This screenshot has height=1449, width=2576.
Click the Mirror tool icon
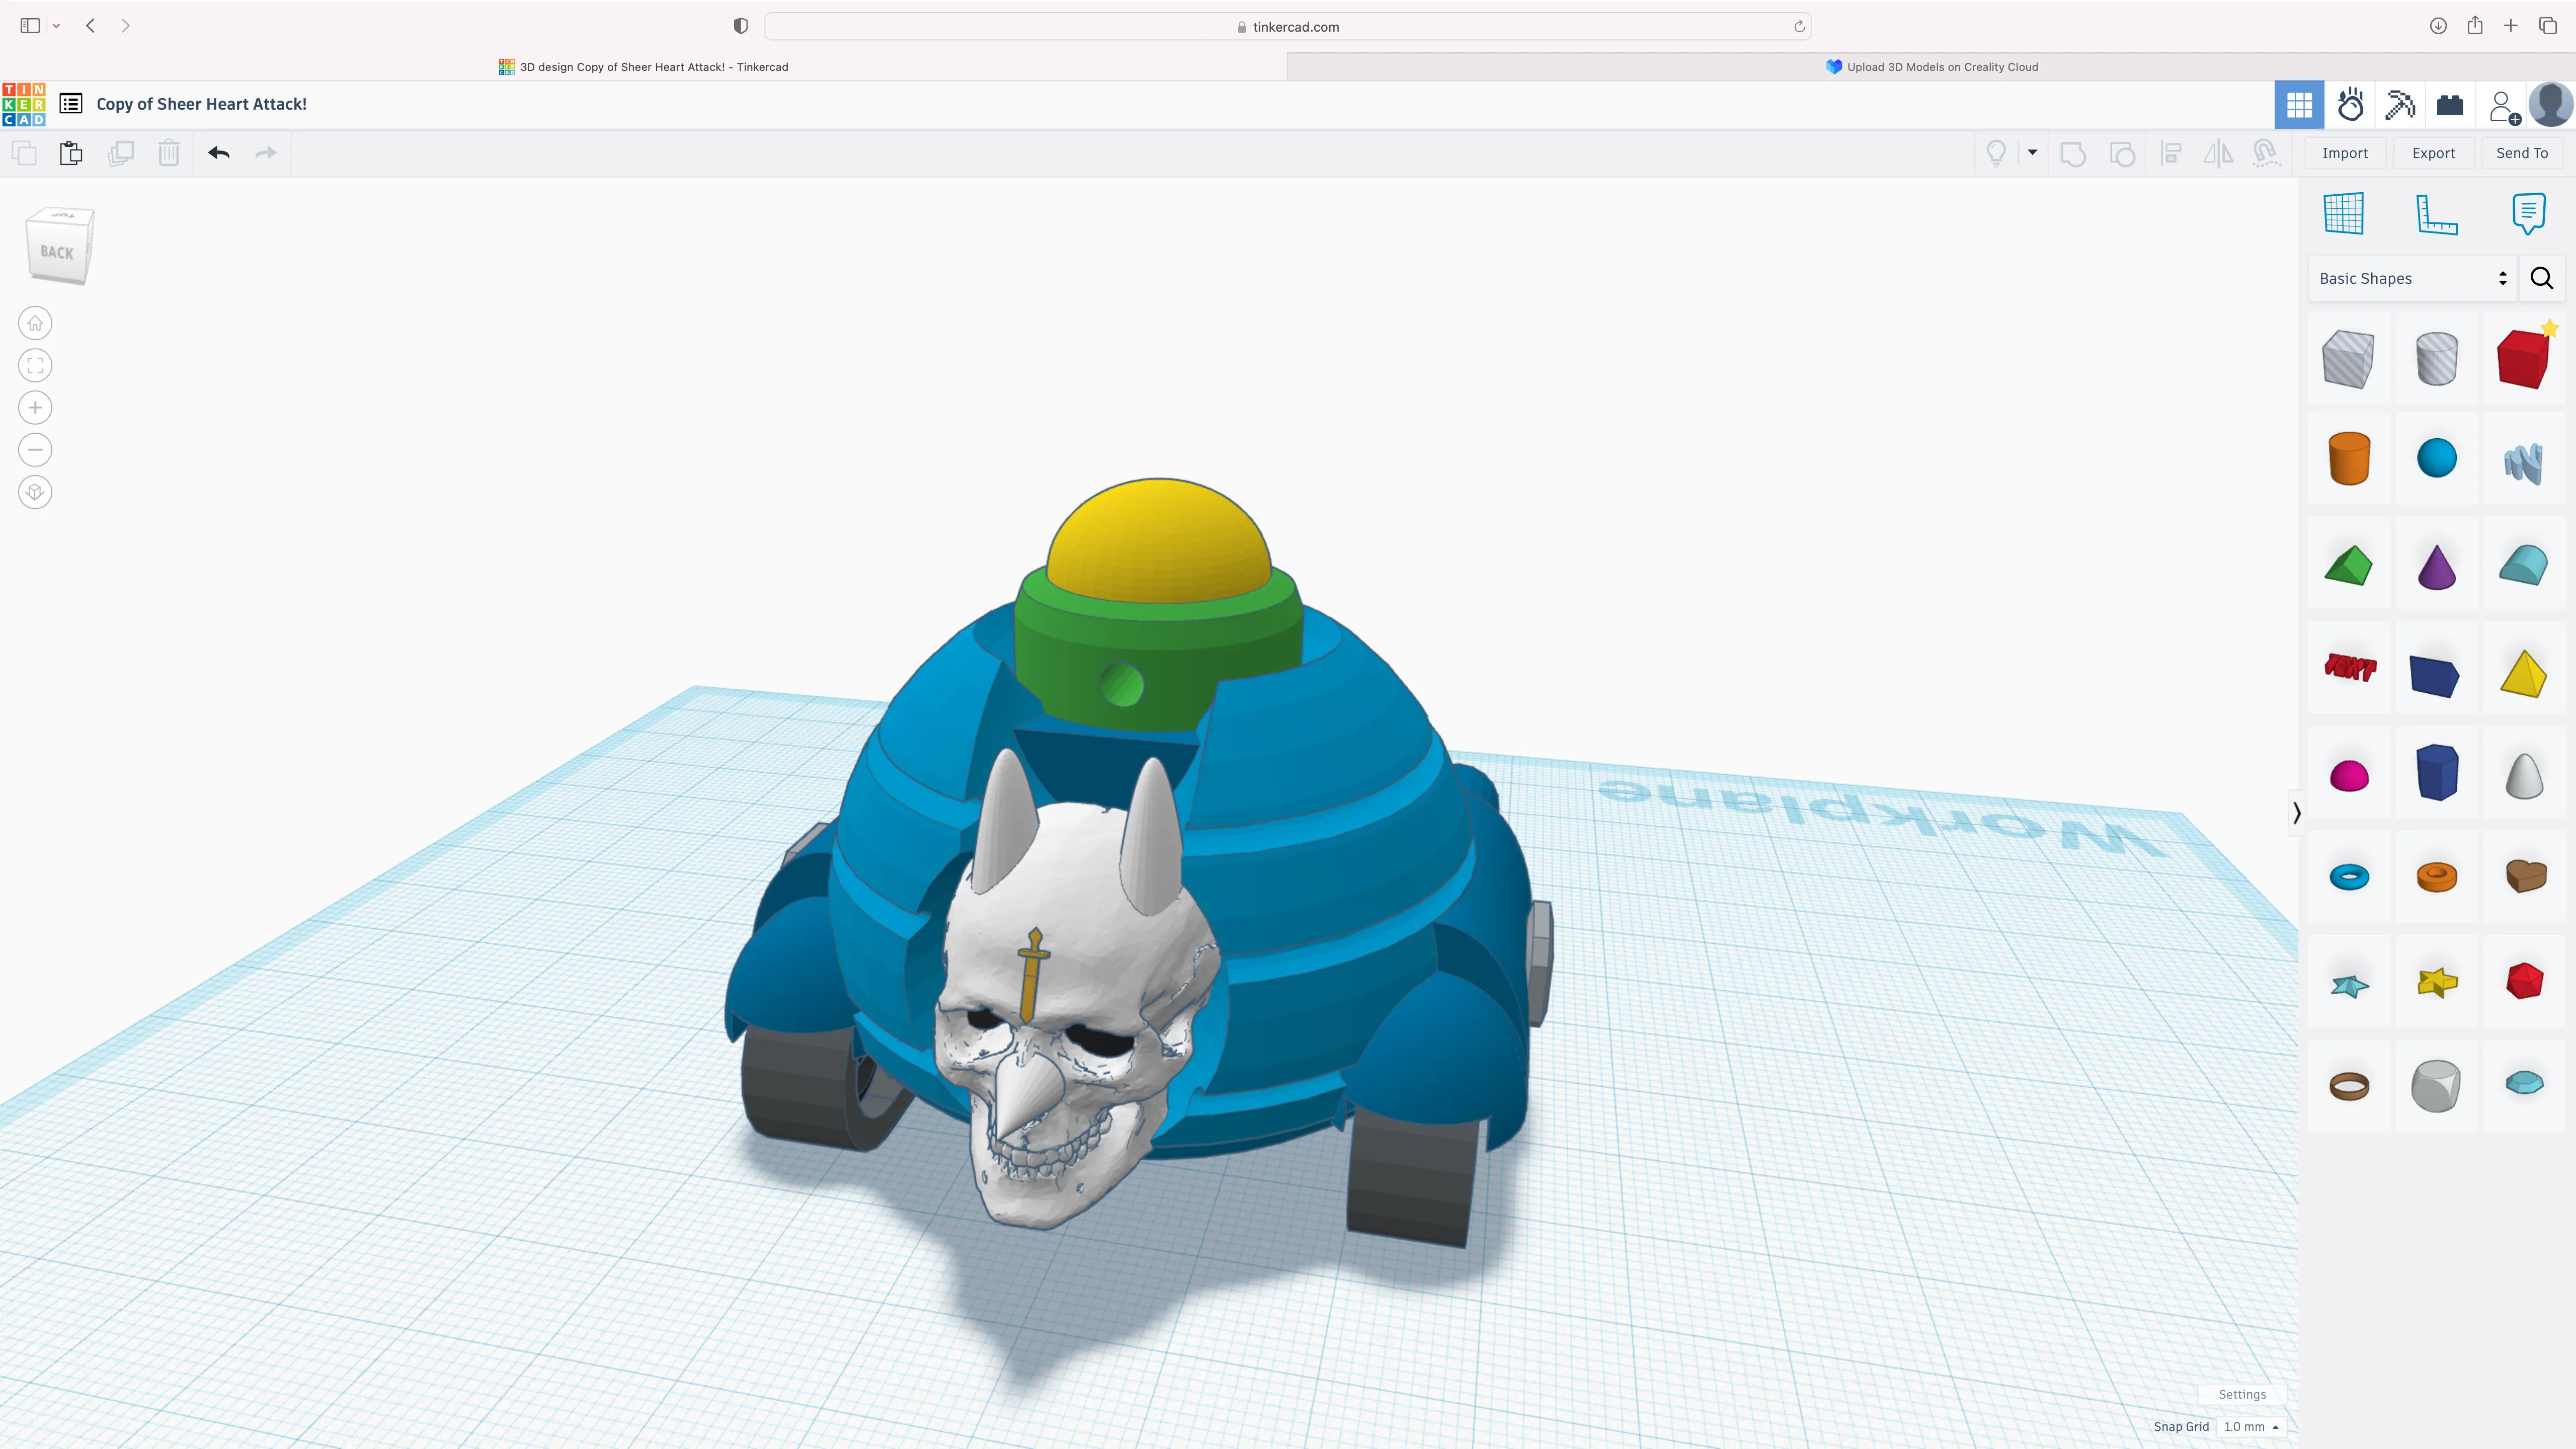click(2218, 153)
